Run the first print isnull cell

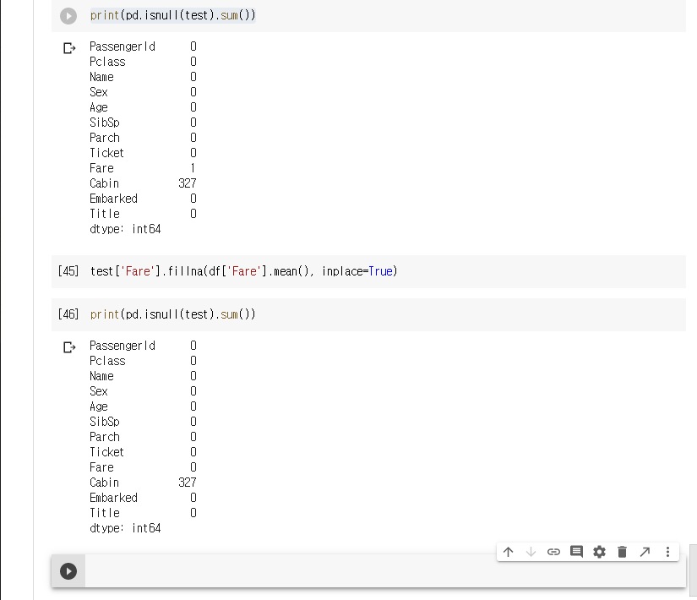pyautogui.click(x=68, y=16)
